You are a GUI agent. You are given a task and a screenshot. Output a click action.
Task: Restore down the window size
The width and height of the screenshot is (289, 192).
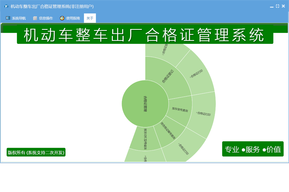pyautogui.click(x=277, y=6)
